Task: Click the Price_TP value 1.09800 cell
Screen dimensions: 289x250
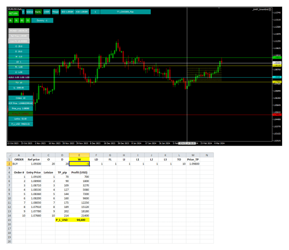Action: [x=193, y=164]
